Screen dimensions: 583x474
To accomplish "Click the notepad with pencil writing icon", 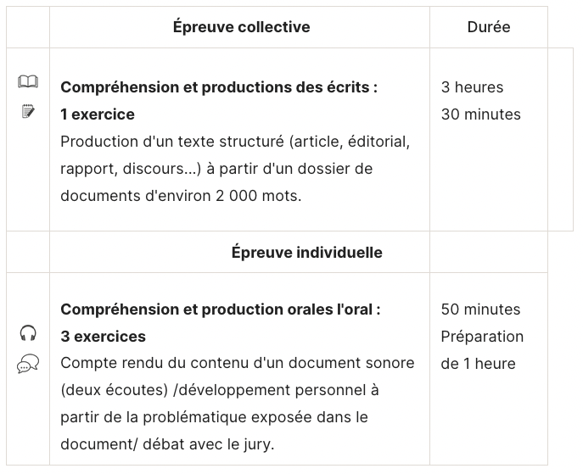I will point(28,110).
